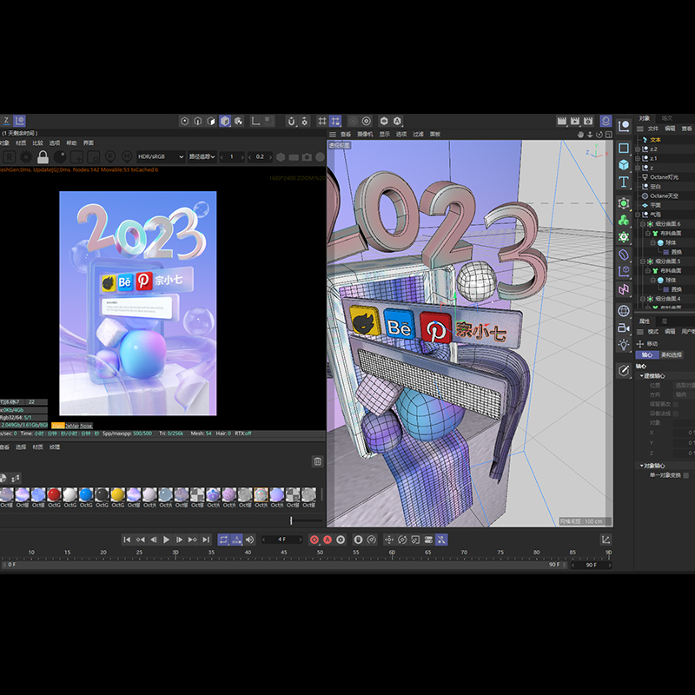Switch to the 属性 tab
The height and width of the screenshot is (695, 695).
click(644, 321)
